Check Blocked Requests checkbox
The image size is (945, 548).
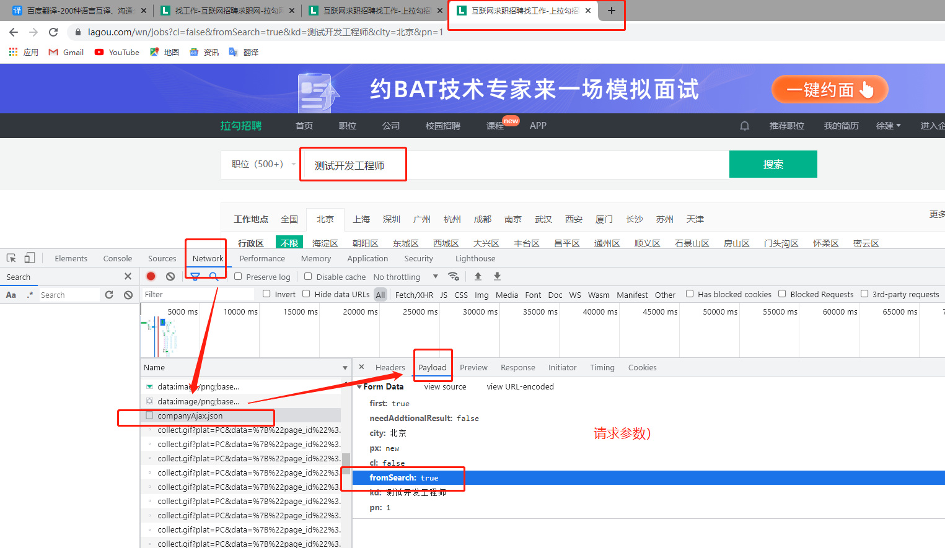tap(782, 294)
